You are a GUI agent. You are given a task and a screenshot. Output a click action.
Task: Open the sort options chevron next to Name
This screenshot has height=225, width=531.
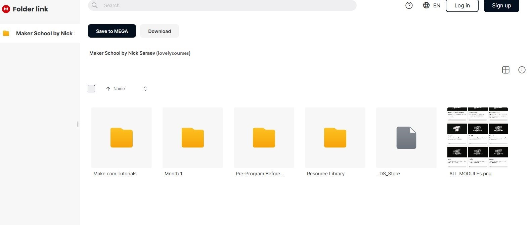(x=145, y=89)
